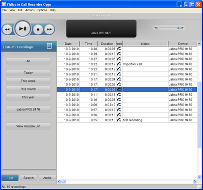Screen dimensions: 203x190
Task: Click the vertical scrollbar up arrow
Action: (x=199, y=44)
